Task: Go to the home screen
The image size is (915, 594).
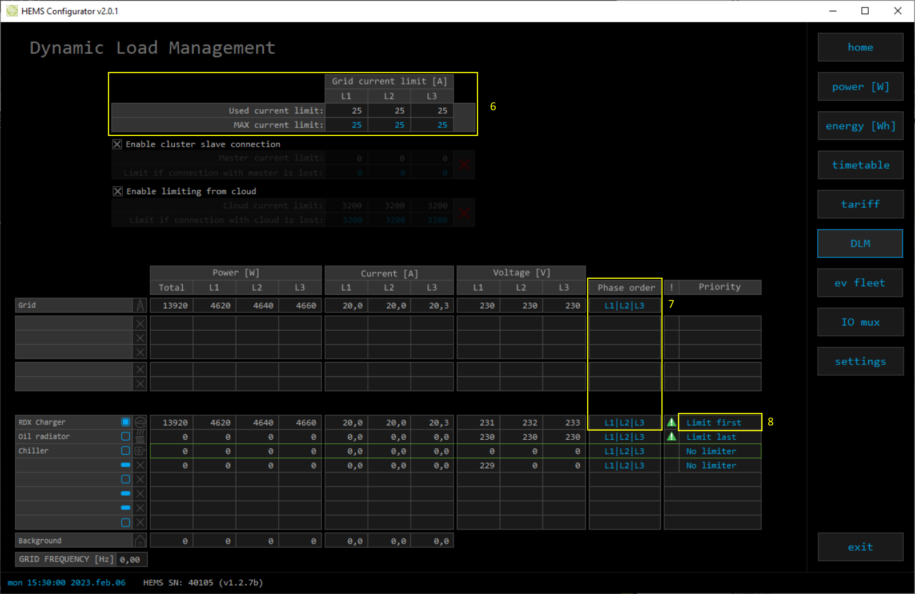Action: 860,47
